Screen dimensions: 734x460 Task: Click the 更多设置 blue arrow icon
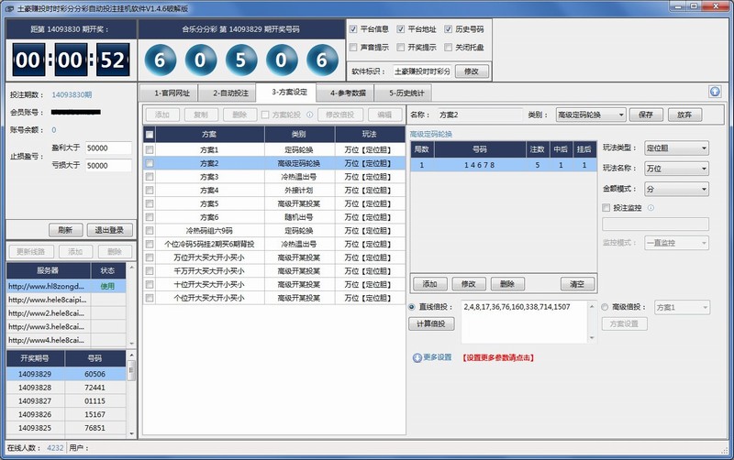tap(417, 357)
